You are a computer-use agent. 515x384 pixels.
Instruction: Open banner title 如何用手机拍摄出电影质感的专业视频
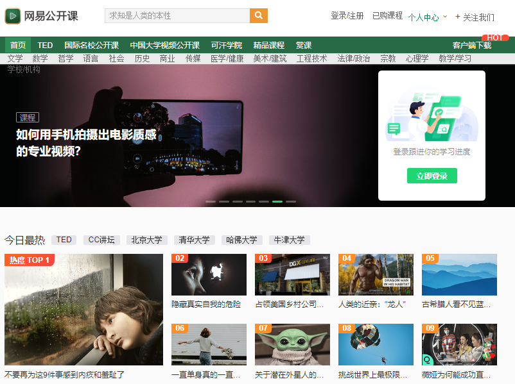click(87, 143)
